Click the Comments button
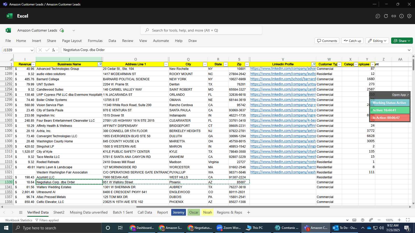415x233 pixels. pyautogui.click(x=327, y=41)
